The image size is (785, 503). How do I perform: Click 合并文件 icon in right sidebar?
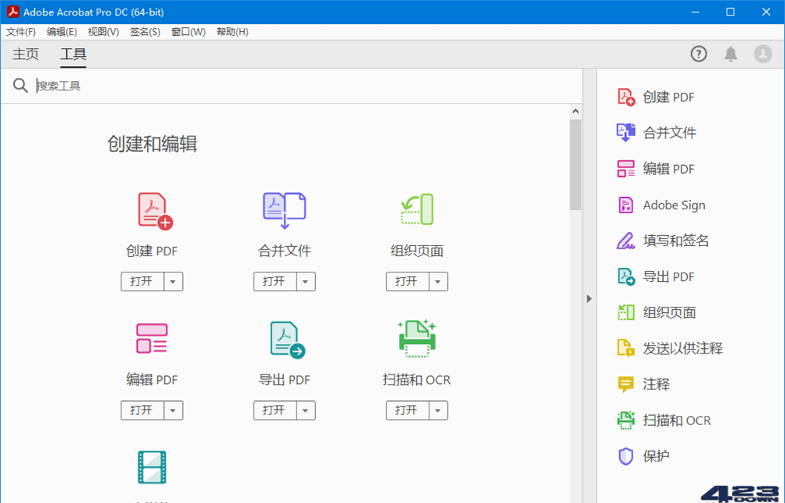[x=626, y=133]
